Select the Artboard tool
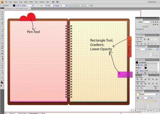The width and height of the screenshot is (160, 114). coord(2,71)
